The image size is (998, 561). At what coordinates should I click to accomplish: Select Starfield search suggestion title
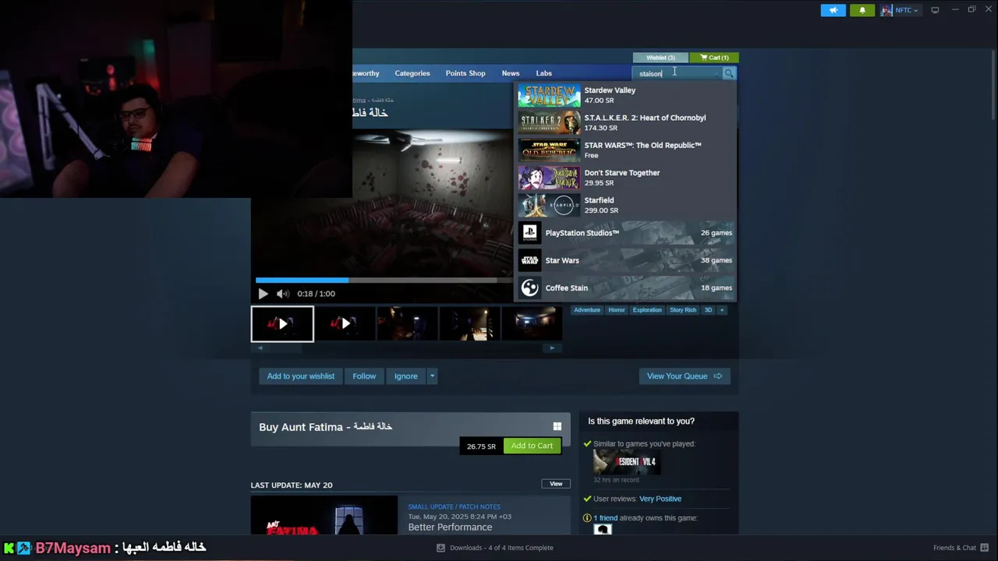click(x=599, y=200)
